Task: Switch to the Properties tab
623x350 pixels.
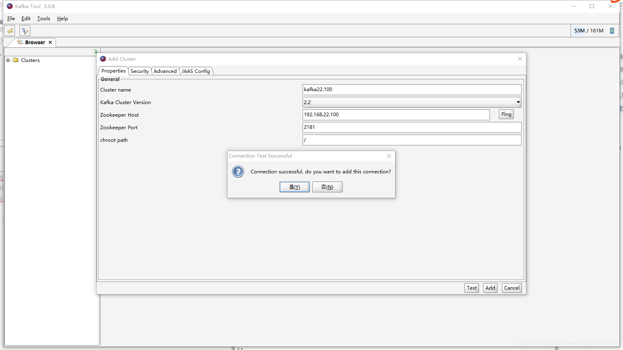Action: pos(114,71)
